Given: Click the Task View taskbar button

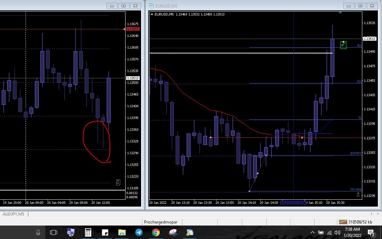Looking at the screenshot, I should pyautogui.click(x=54, y=232).
